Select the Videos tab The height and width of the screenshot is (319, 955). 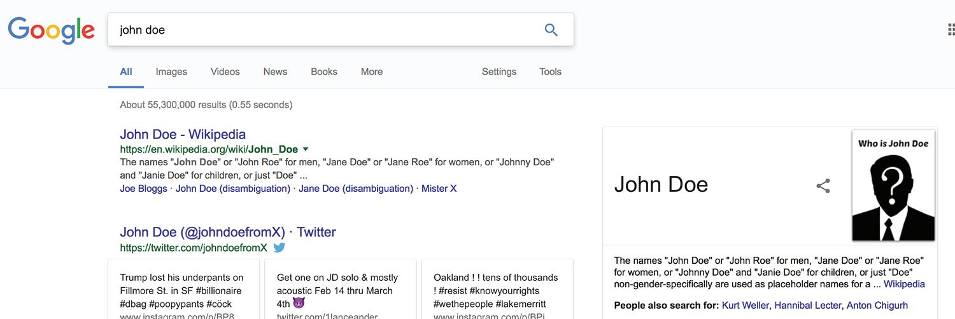[225, 72]
